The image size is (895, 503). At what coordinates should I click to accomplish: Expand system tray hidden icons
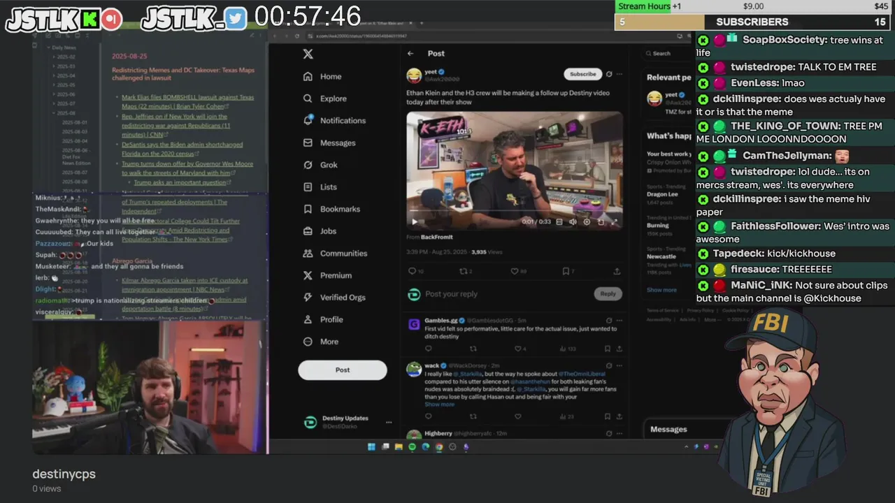click(x=687, y=447)
